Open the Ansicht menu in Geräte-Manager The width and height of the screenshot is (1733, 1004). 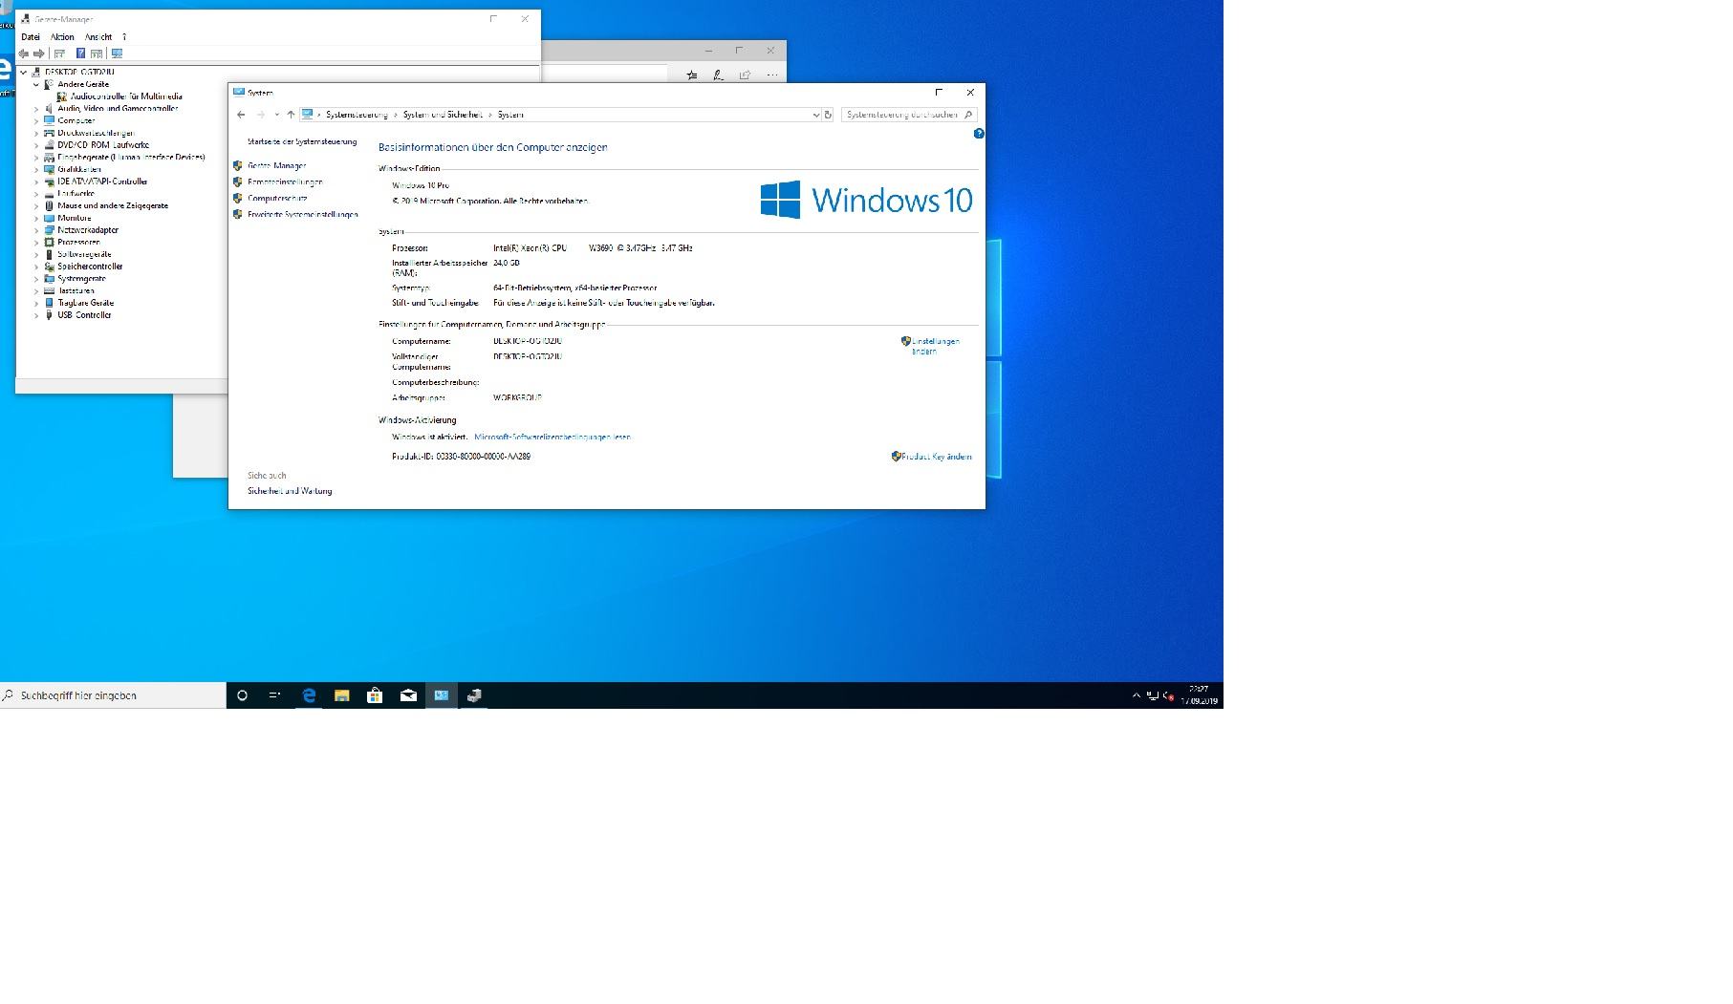tap(98, 37)
